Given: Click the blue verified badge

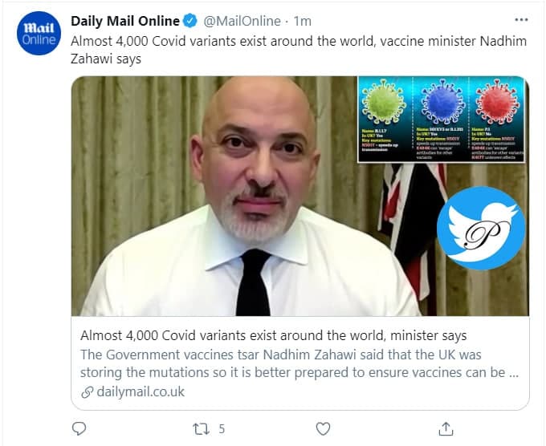Looking at the screenshot, I should 190,21.
